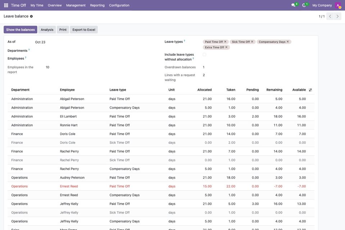Open the Leave balance gear settings
This screenshot has height=230, width=345.
tap(31, 16)
